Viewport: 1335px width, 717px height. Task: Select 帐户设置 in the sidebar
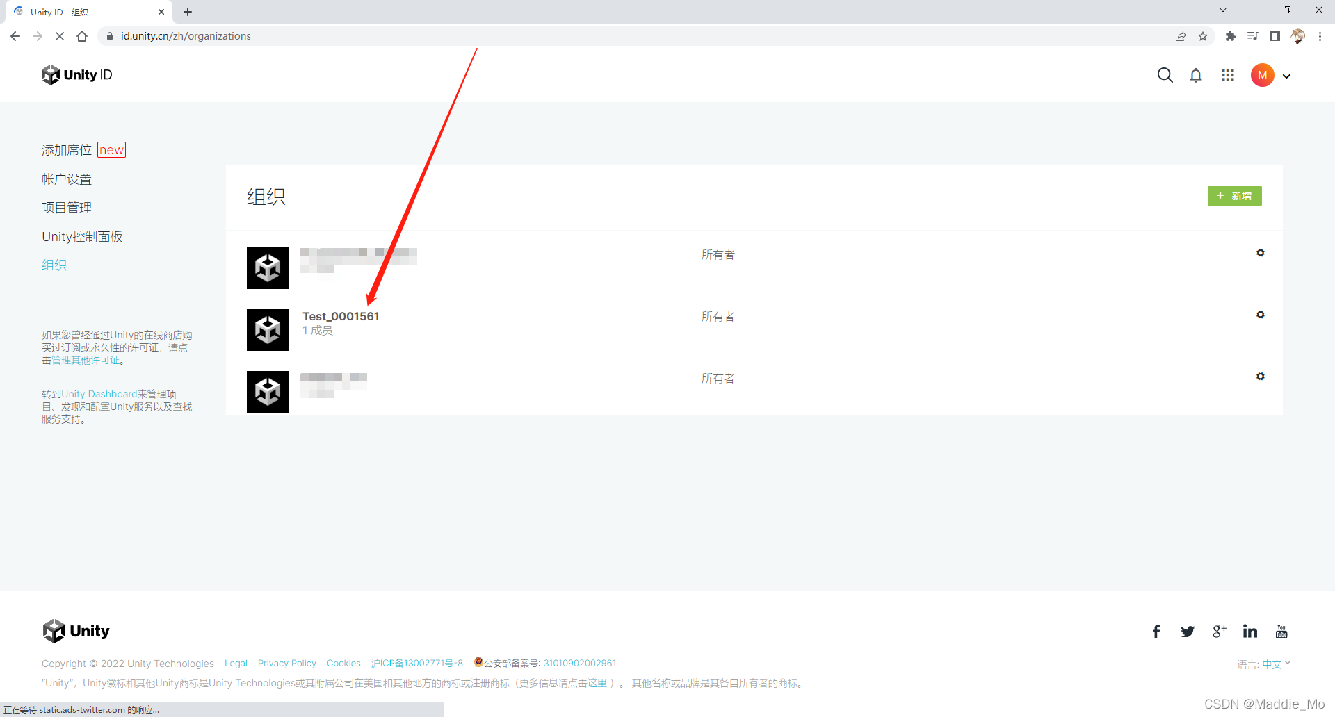[x=67, y=179]
